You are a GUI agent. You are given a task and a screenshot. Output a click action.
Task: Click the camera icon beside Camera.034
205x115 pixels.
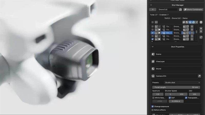pyautogui.click(x=153, y=76)
